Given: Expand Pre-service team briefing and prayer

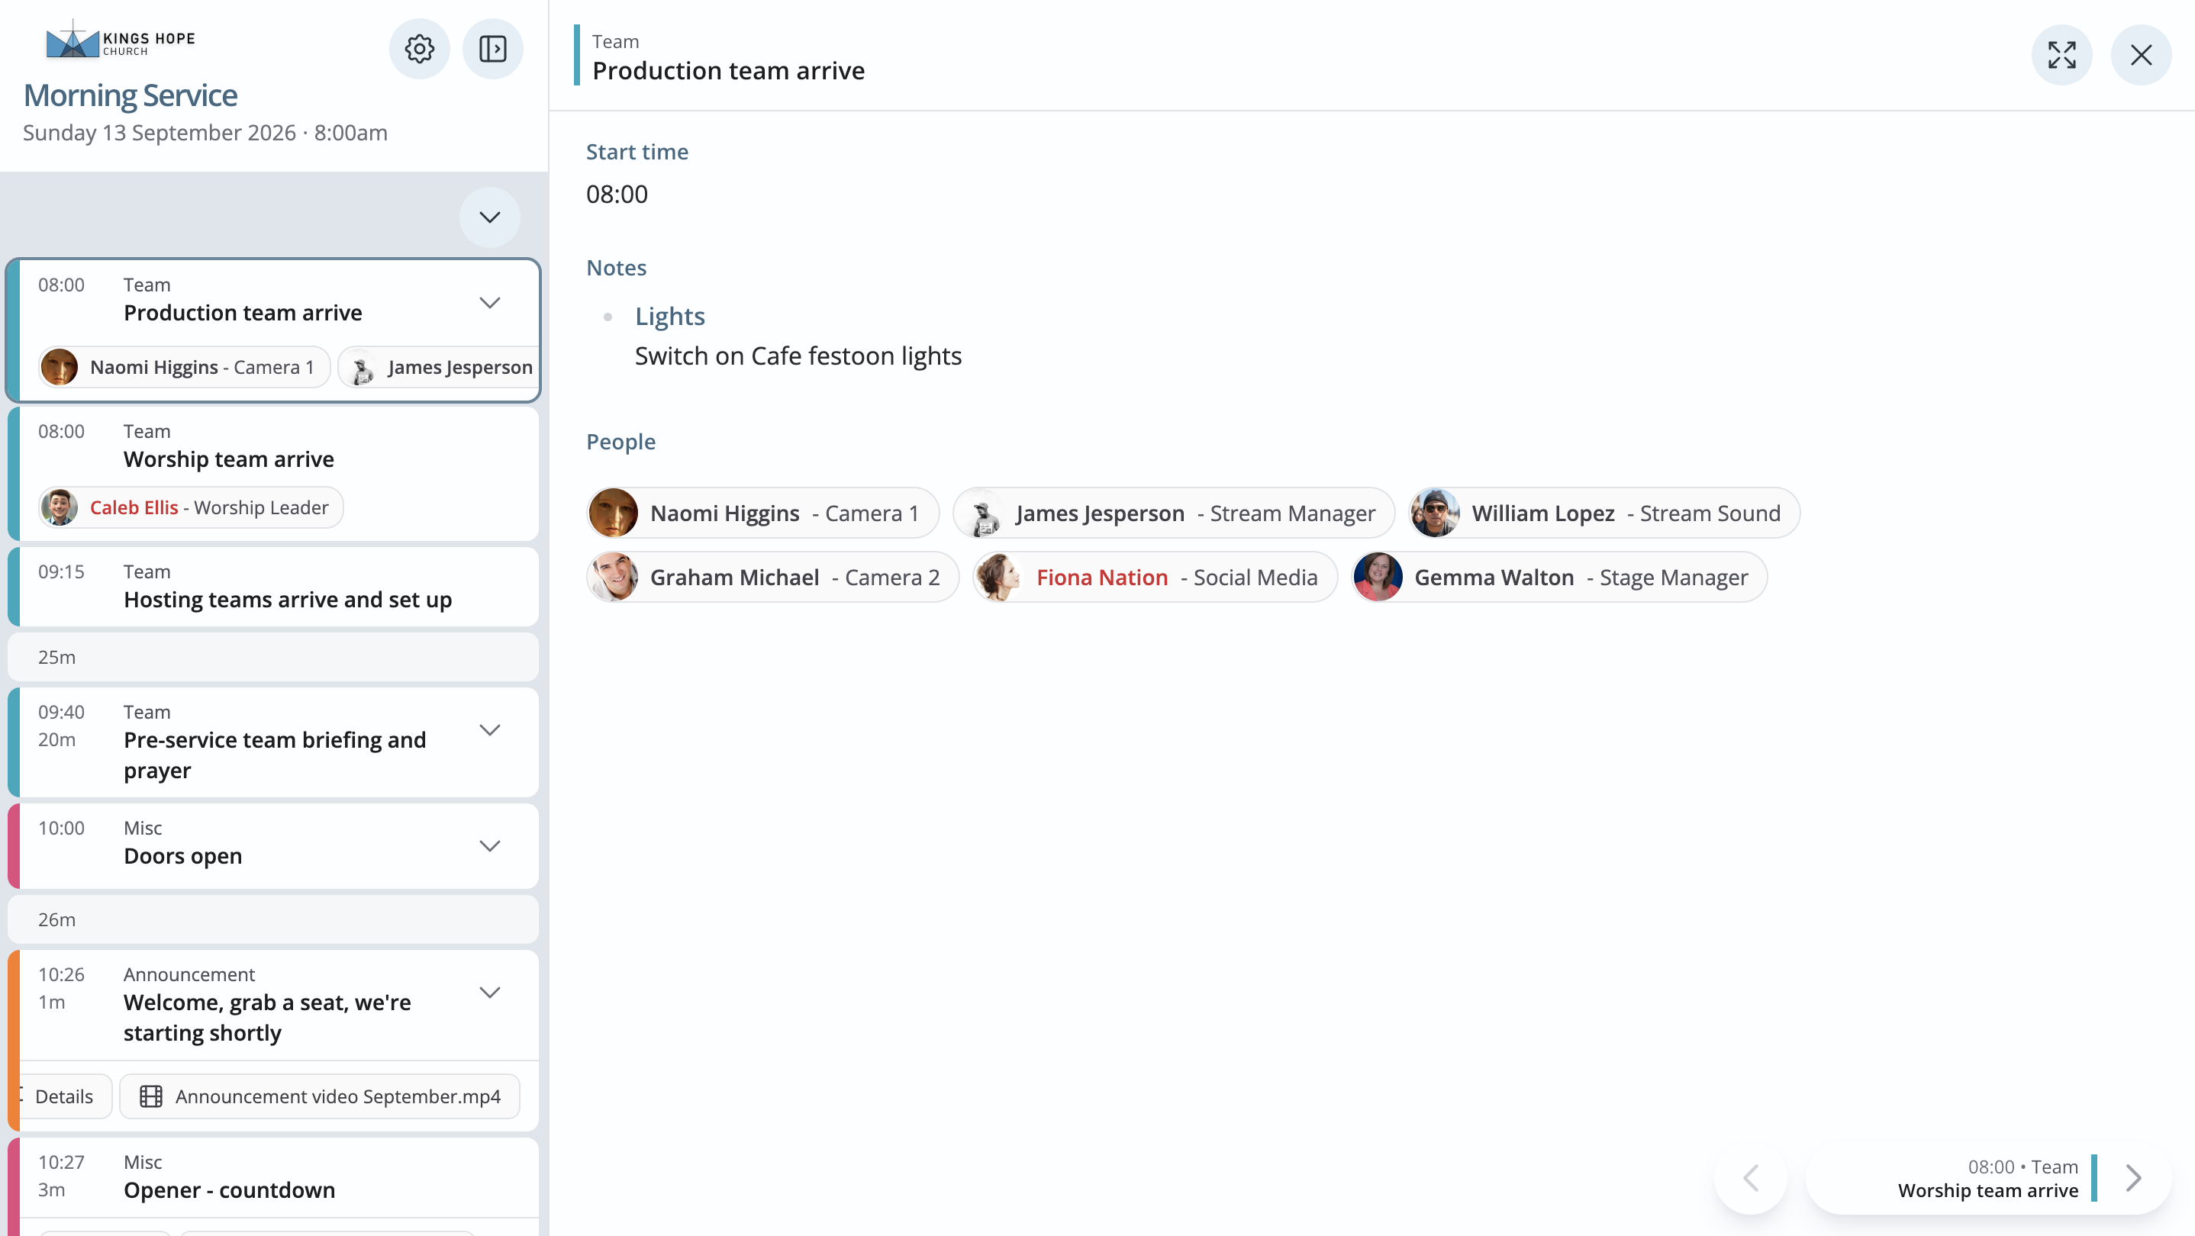Looking at the screenshot, I should coord(490,730).
